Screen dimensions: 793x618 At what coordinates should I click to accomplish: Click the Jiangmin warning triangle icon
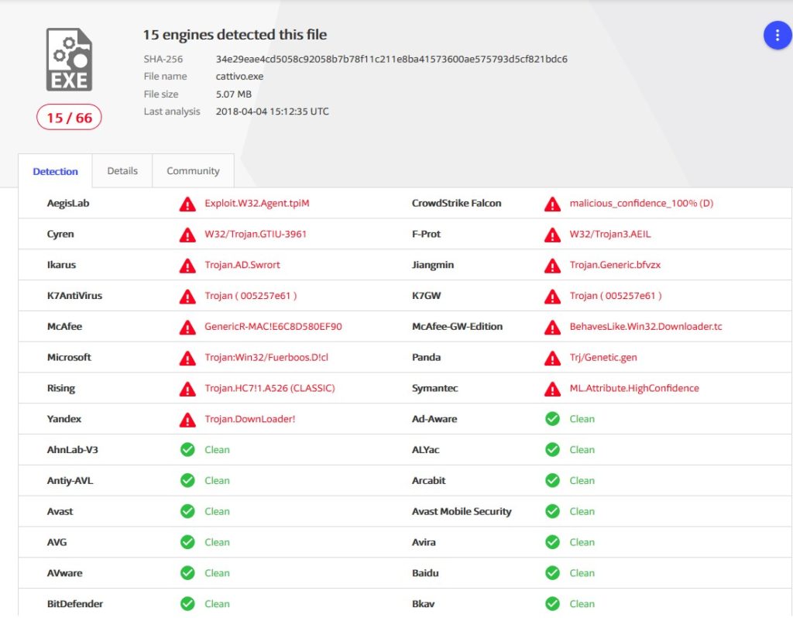(552, 266)
